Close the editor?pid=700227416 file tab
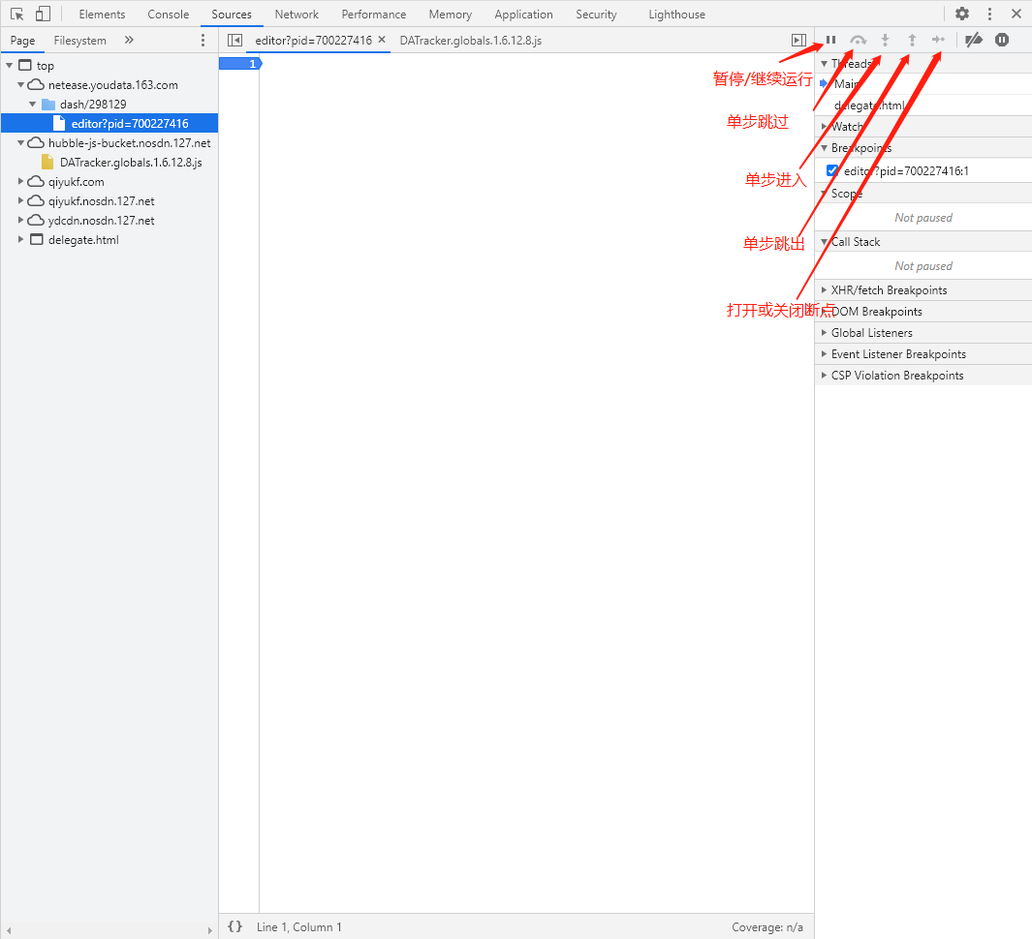The width and height of the screenshot is (1032, 939). tap(382, 41)
